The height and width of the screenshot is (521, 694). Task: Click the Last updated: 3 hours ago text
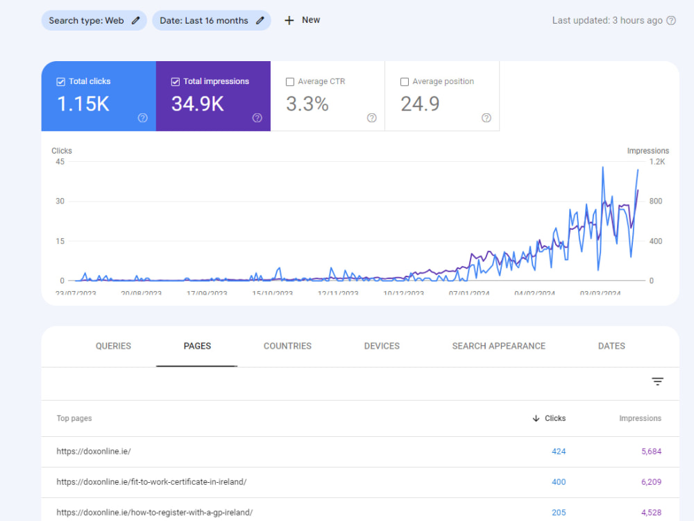607,20
